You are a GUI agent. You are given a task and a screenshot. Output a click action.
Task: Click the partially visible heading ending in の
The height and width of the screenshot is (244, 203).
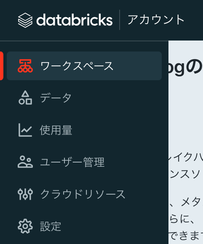click(x=186, y=68)
